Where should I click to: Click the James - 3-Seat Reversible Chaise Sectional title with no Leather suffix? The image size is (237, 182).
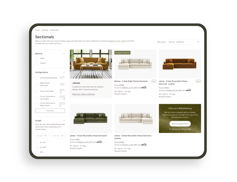pos(88,136)
